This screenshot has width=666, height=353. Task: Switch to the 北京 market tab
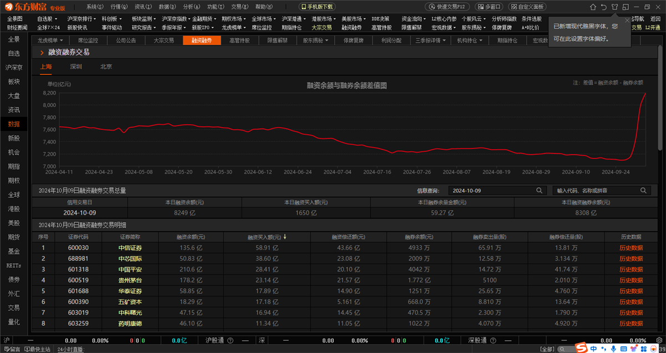pyautogui.click(x=106, y=66)
